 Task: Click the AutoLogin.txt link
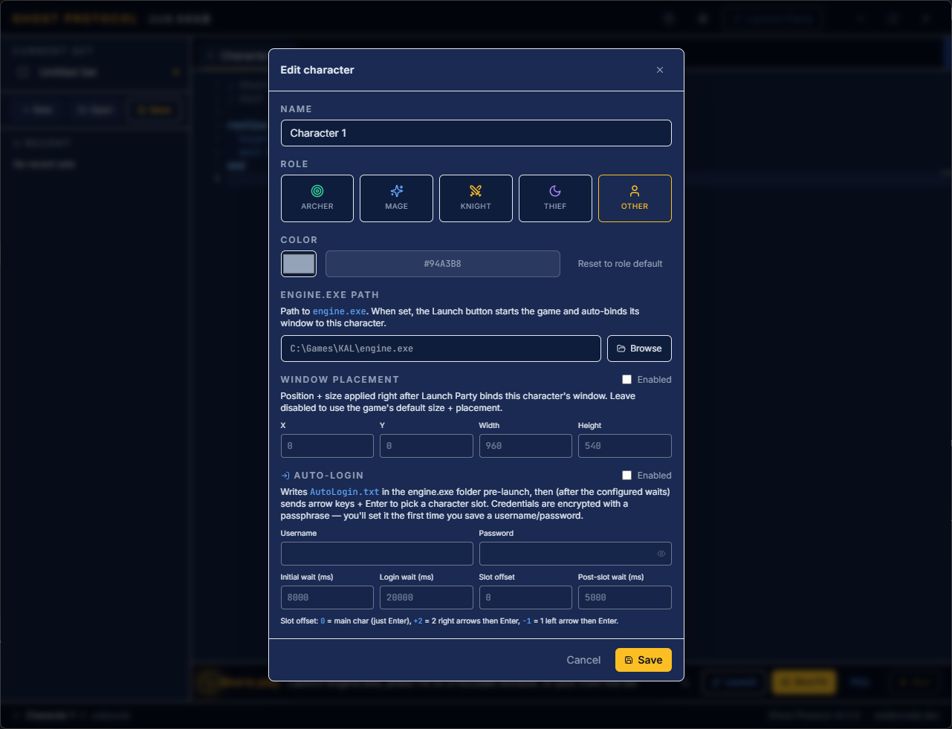[344, 491]
